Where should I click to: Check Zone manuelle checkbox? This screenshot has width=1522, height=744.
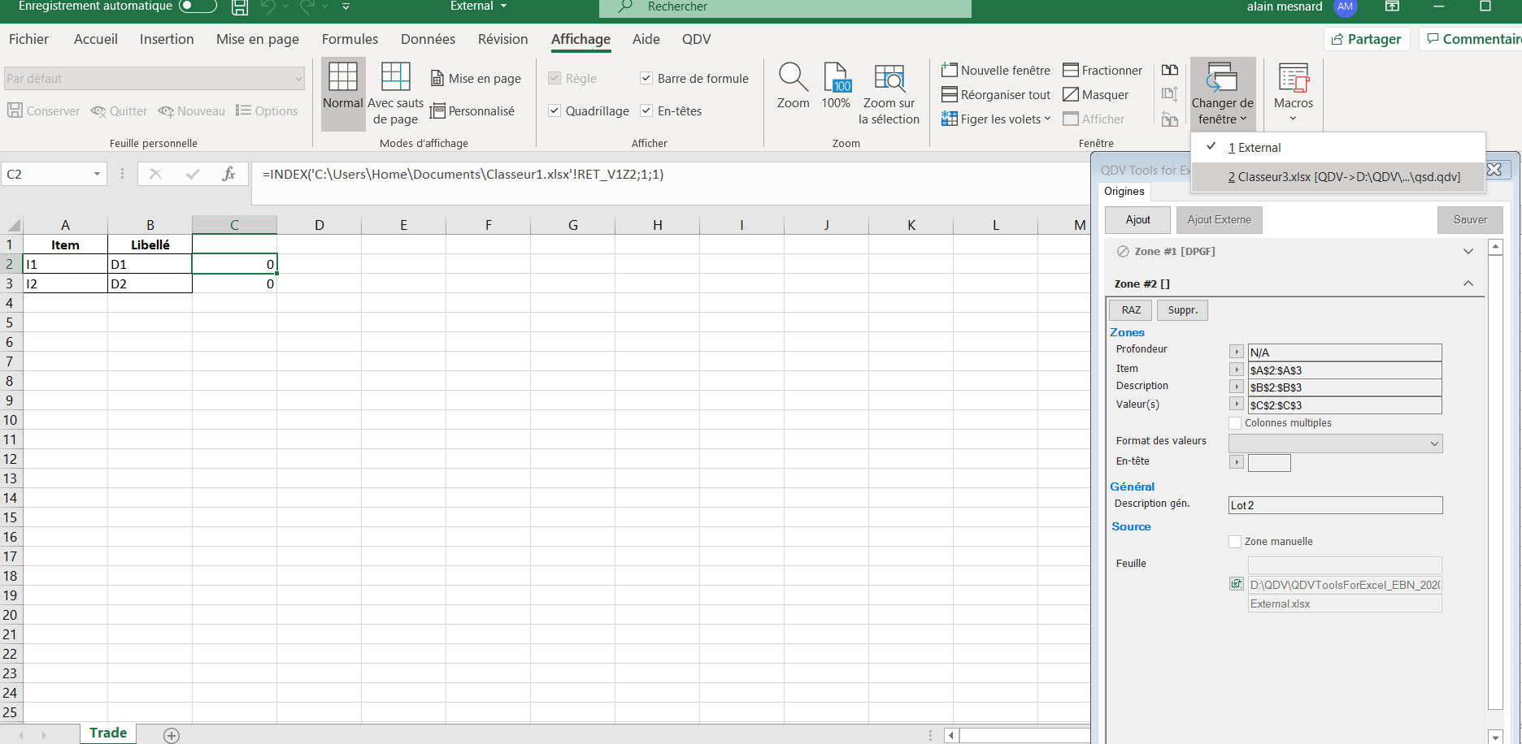point(1235,542)
